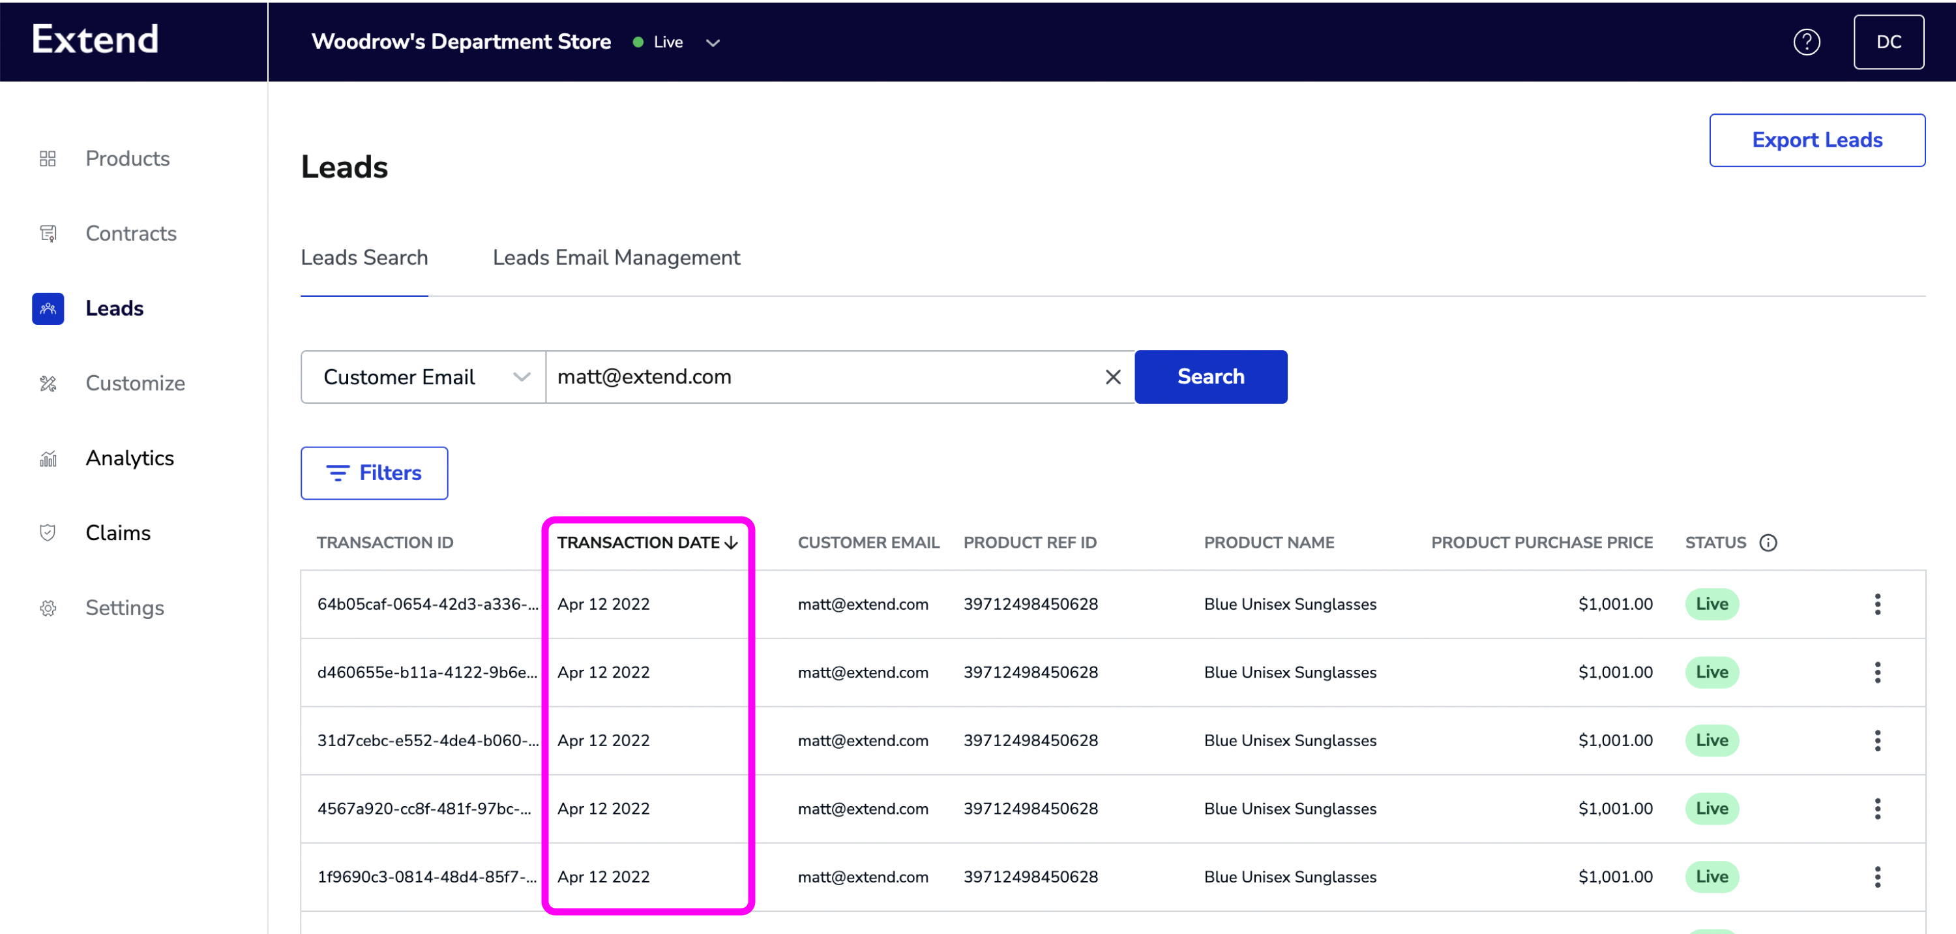
Task: Open the Customer Email search type dropdown
Action: (423, 376)
